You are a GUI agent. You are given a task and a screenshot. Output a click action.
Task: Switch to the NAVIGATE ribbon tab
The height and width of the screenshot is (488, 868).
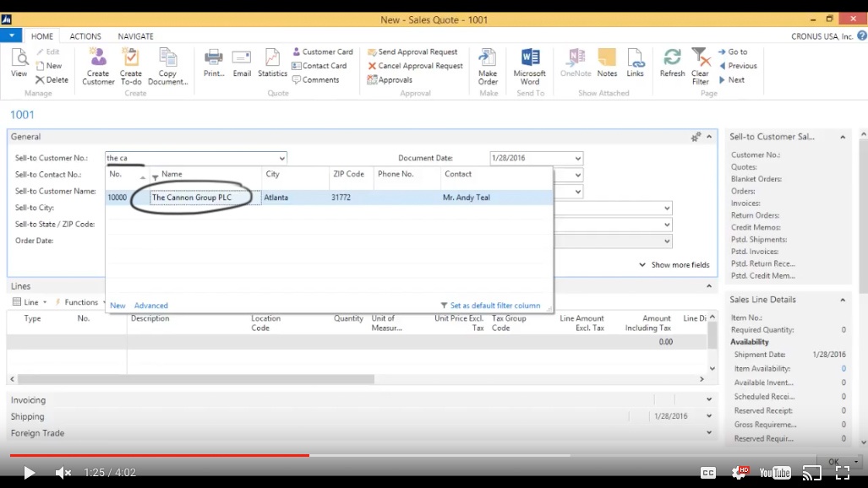coord(135,36)
